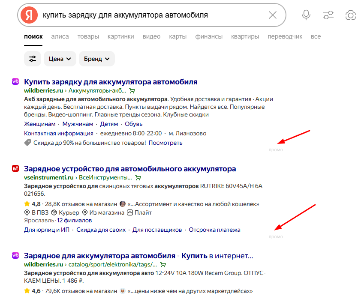
Task: Open the картинки tab
Action: (x=121, y=37)
